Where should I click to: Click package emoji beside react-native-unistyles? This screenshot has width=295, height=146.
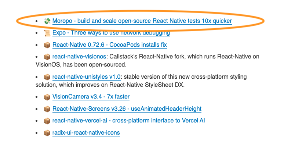[x=47, y=77]
